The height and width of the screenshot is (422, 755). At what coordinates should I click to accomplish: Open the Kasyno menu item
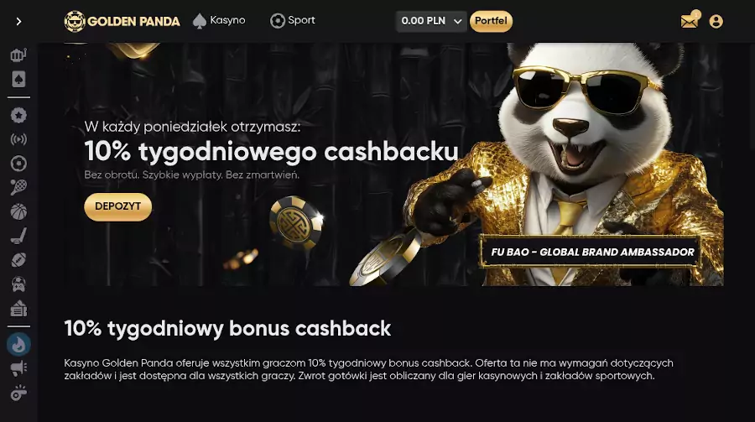pyautogui.click(x=219, y=21)
